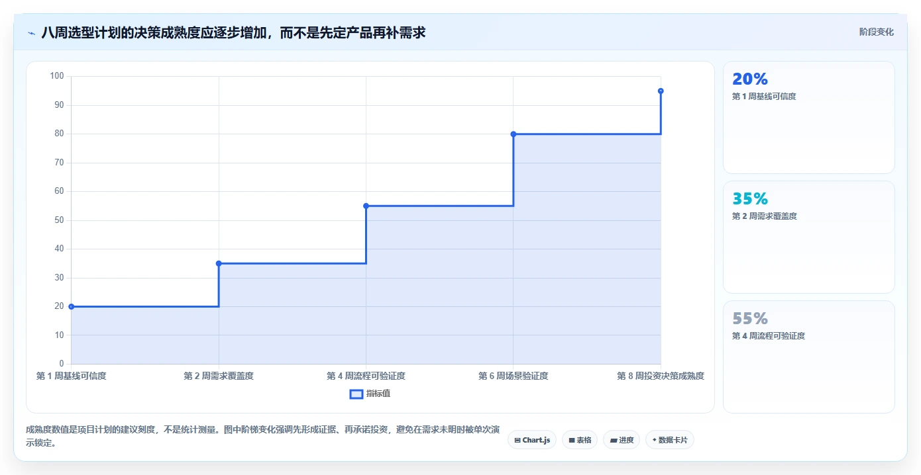Viewport: 921px width, 475px height.
Task: Click the 第 4 周流程可验证度 card caption
Action: coord(769,336)
